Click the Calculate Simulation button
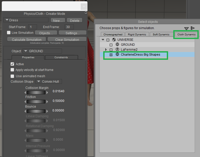The width and height of the screenshot is (200, 157). (27, 40)
